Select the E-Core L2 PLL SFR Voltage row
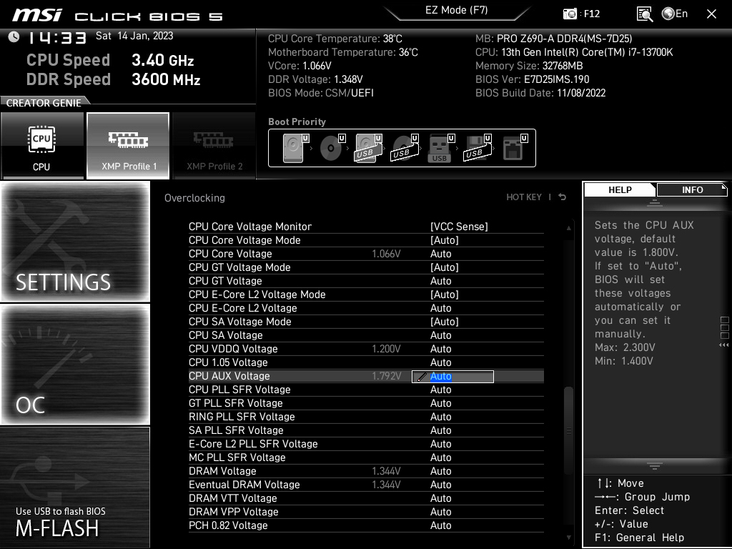Screen dimensions: 732x549 click(x=366, y=443)
